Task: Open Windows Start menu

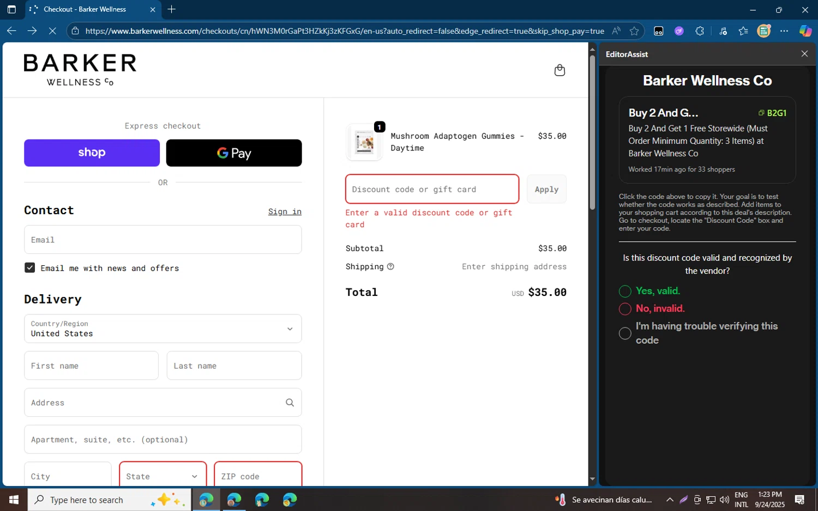Action: 14,500
